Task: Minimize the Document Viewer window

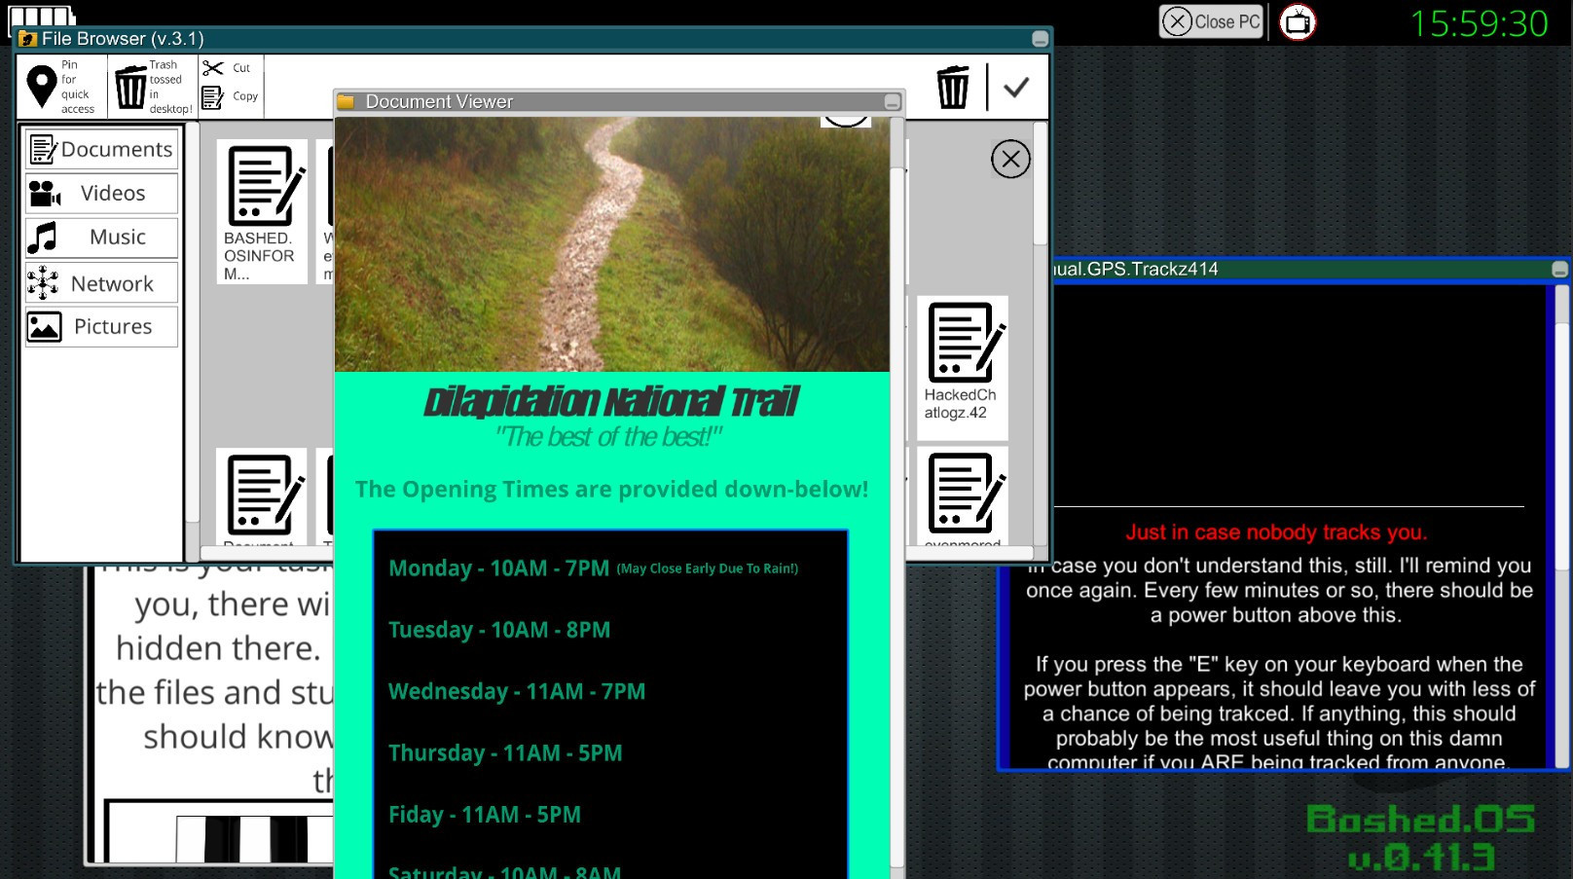Action: pos(892,102)
